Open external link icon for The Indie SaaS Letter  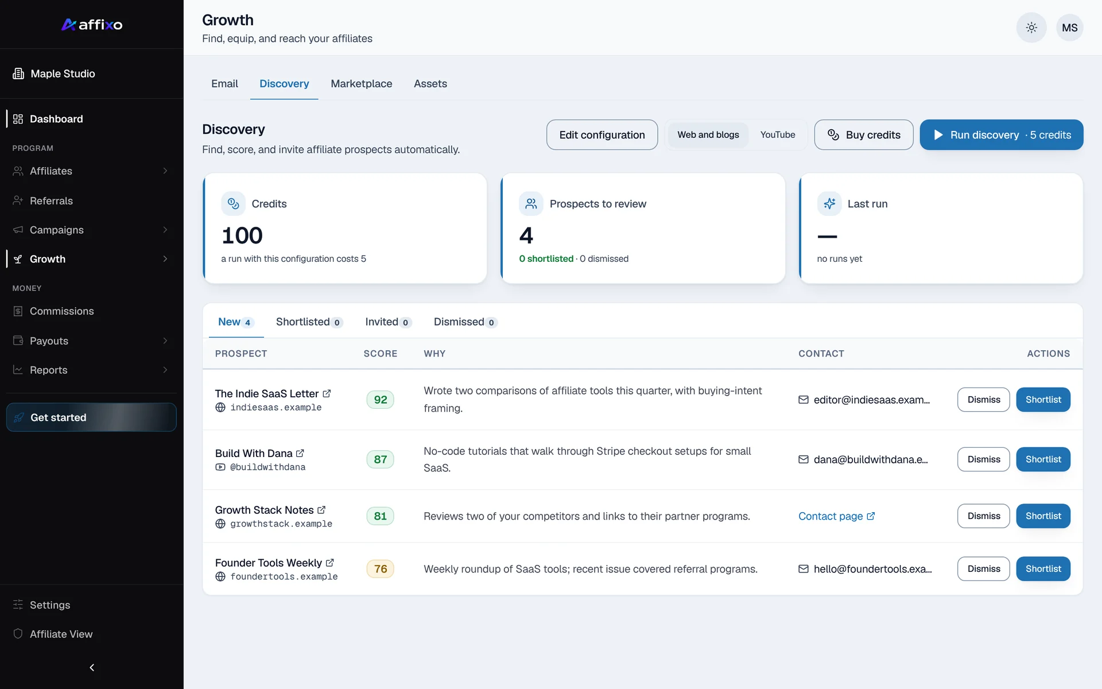tap(327, 393)
